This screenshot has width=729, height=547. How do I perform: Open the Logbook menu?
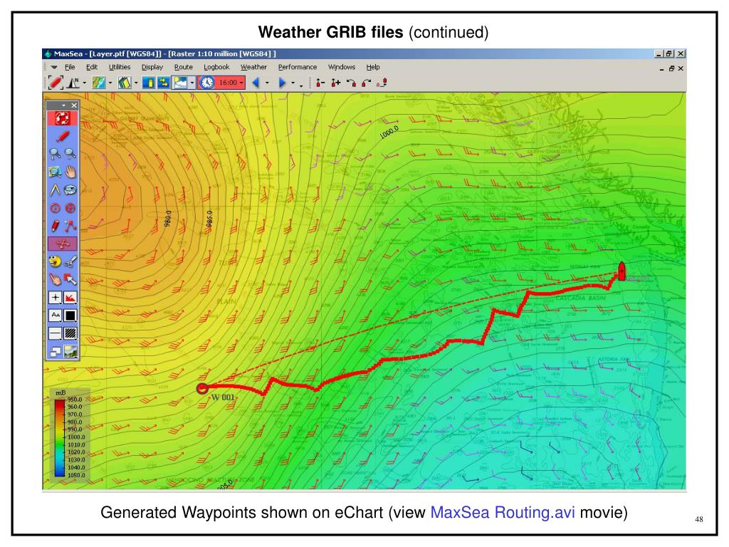click(x=216, y=67)
